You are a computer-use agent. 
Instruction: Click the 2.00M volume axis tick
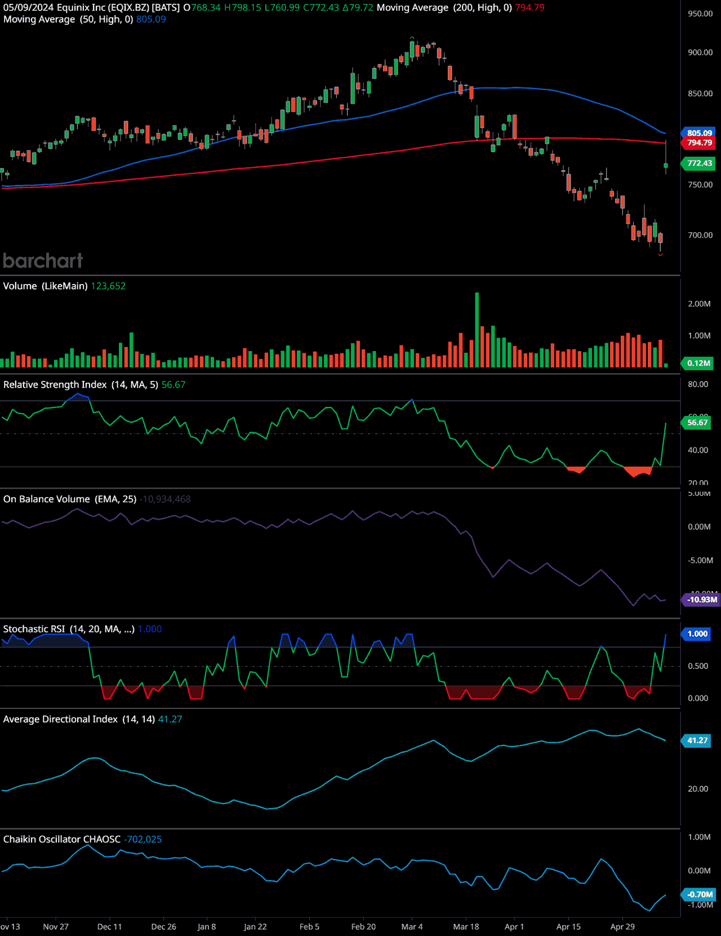coord(699,304)
